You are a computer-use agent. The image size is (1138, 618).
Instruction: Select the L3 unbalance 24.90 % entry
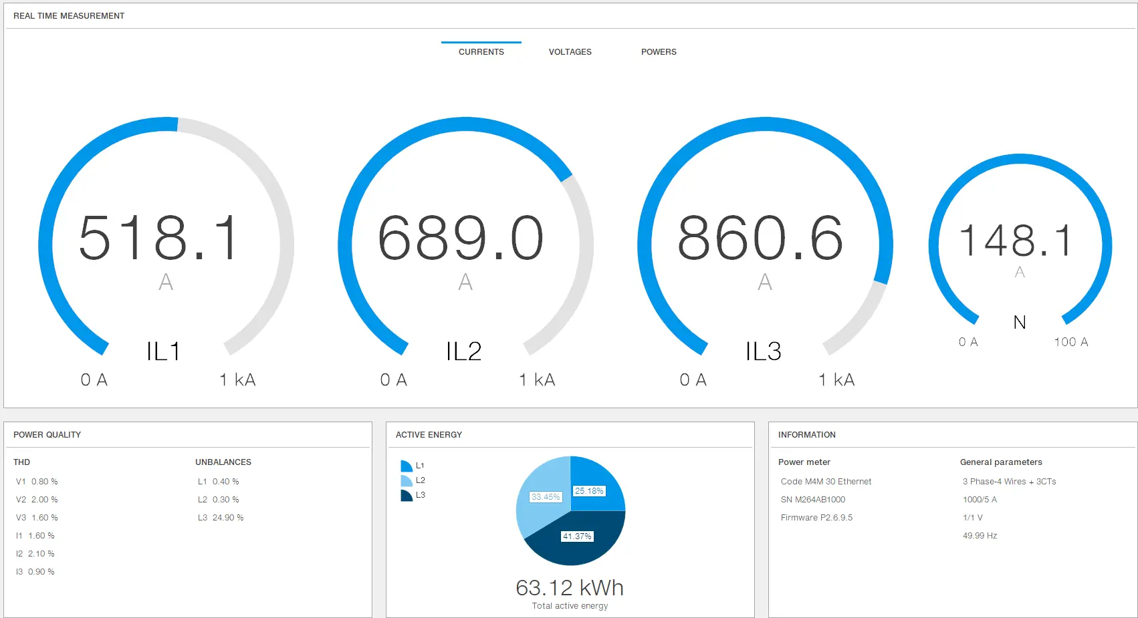point(221,517)
